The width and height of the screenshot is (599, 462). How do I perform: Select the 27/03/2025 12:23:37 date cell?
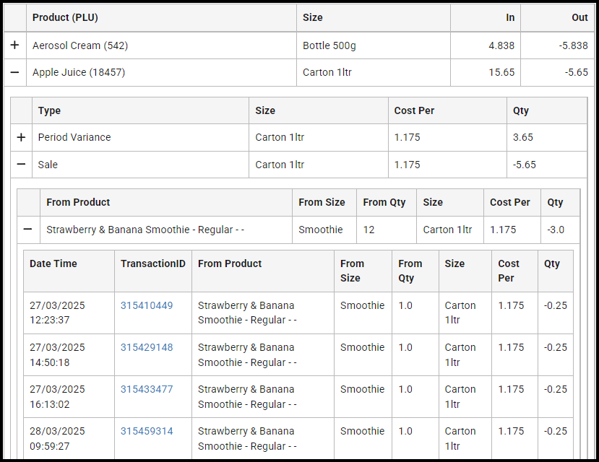pos(57,313)
